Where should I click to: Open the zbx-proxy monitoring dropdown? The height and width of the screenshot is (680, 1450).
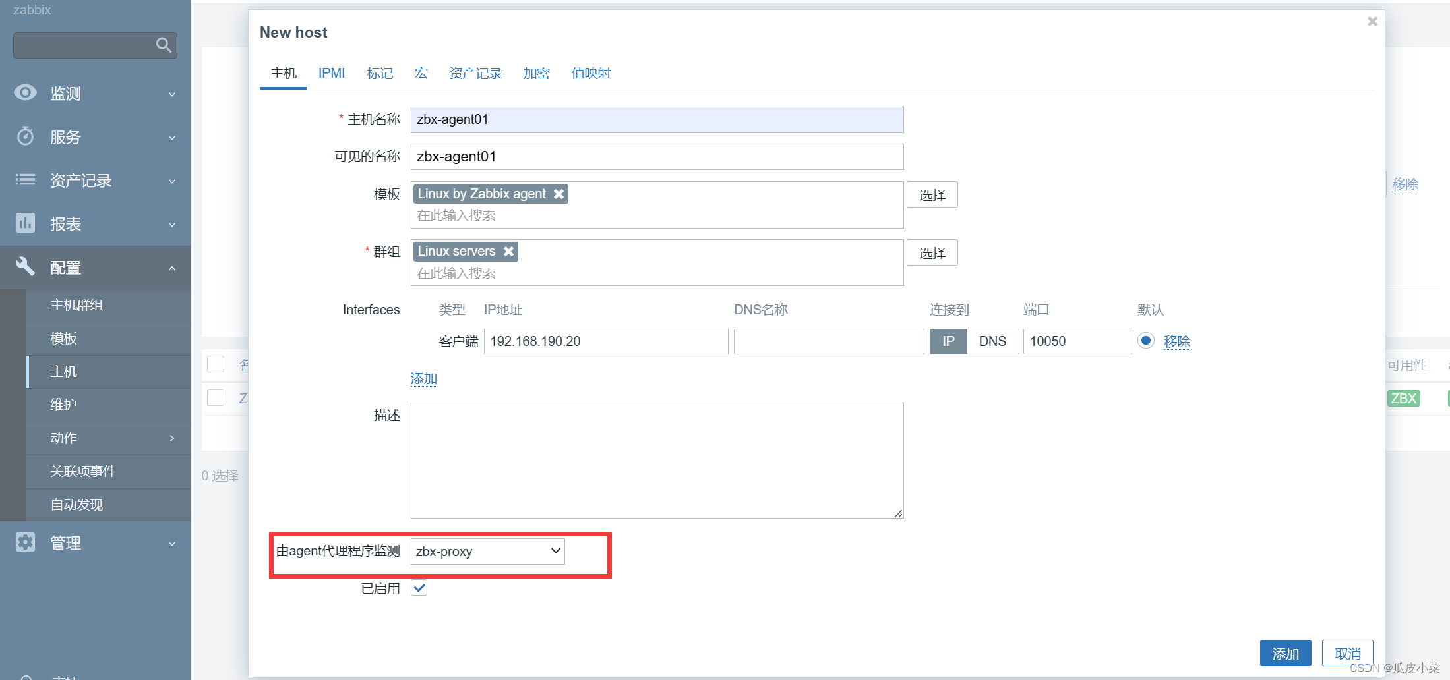tap(488, 552)
